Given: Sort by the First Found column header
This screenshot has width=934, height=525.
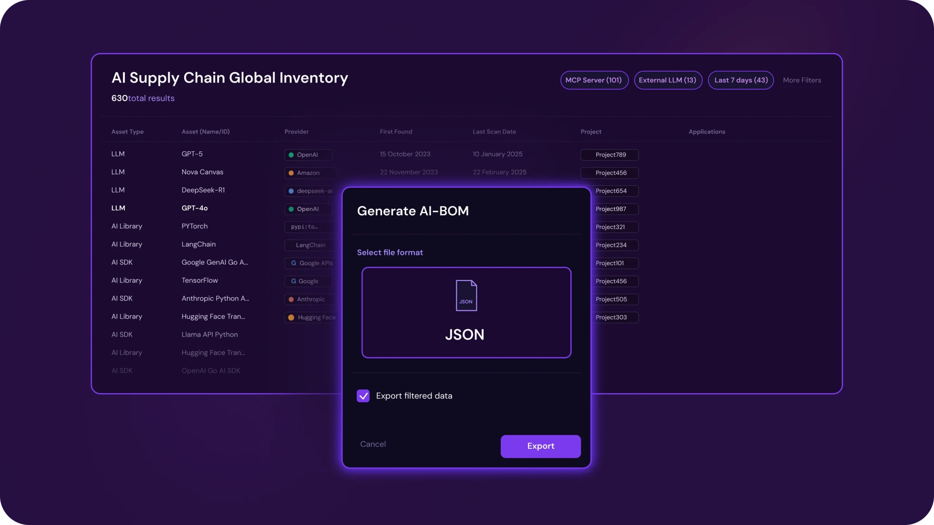Looking at the screenshot, I should (396, 132).
